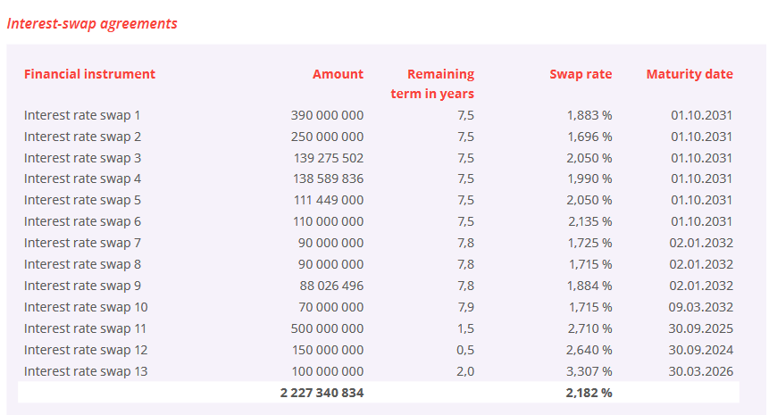This screenshot has width=769, height=415.
Task: Click the Amount column header
Action: point(338,74)
